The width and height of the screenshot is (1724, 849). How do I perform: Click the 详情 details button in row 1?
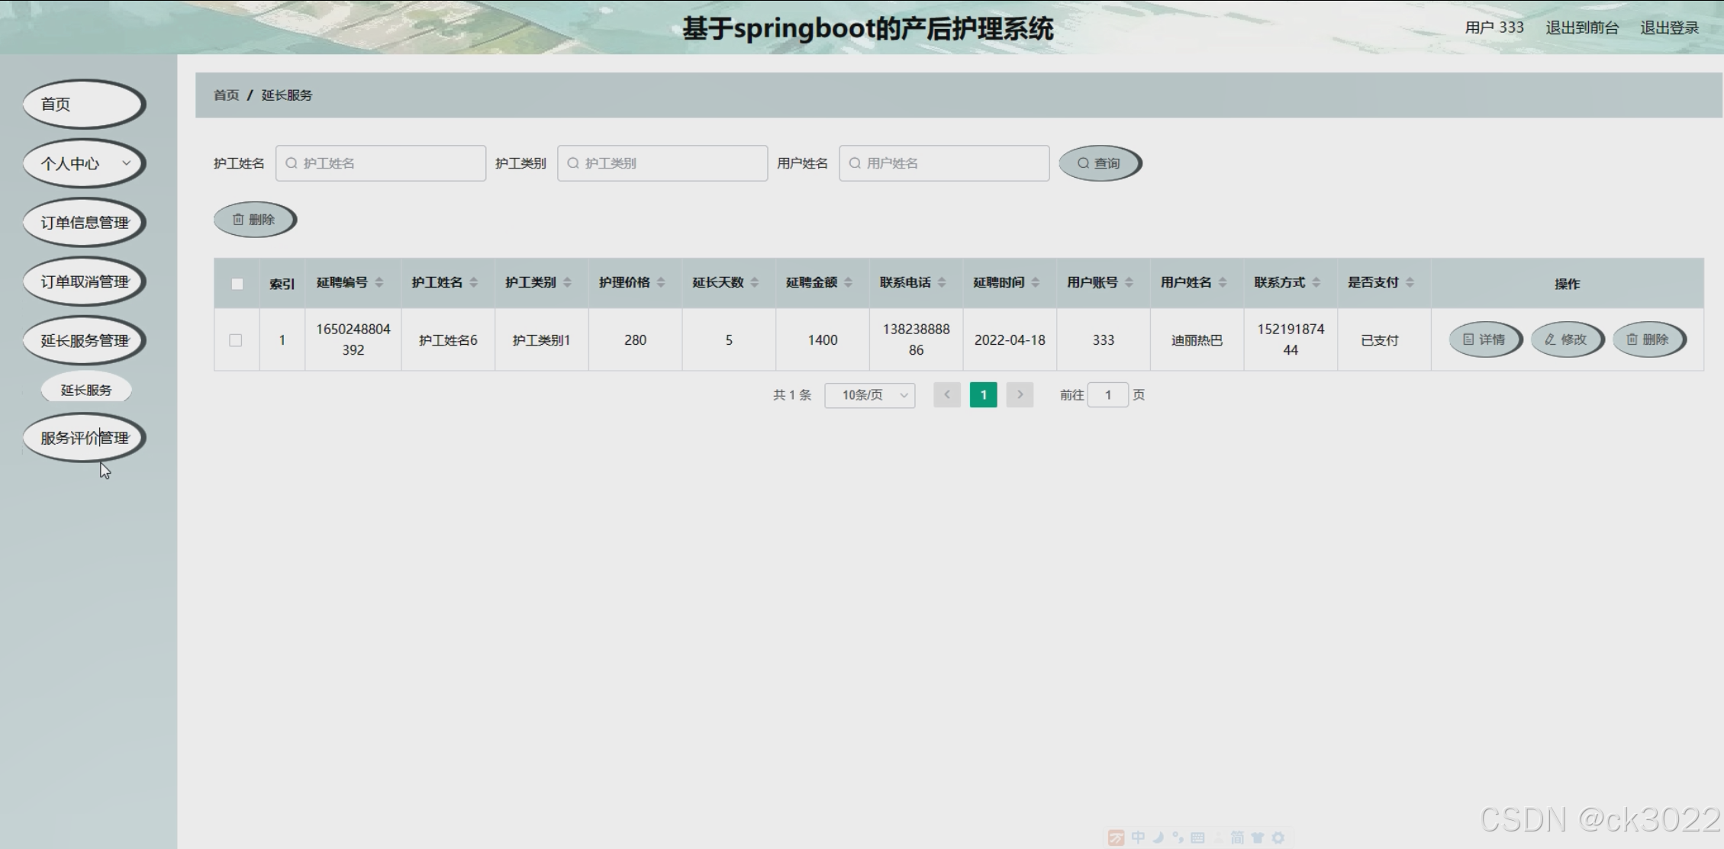(1484, 339)
